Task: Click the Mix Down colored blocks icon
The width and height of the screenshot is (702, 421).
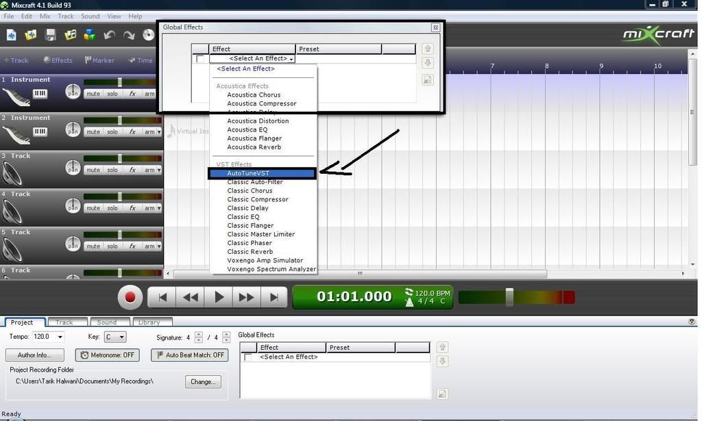Action: [90, 35]
